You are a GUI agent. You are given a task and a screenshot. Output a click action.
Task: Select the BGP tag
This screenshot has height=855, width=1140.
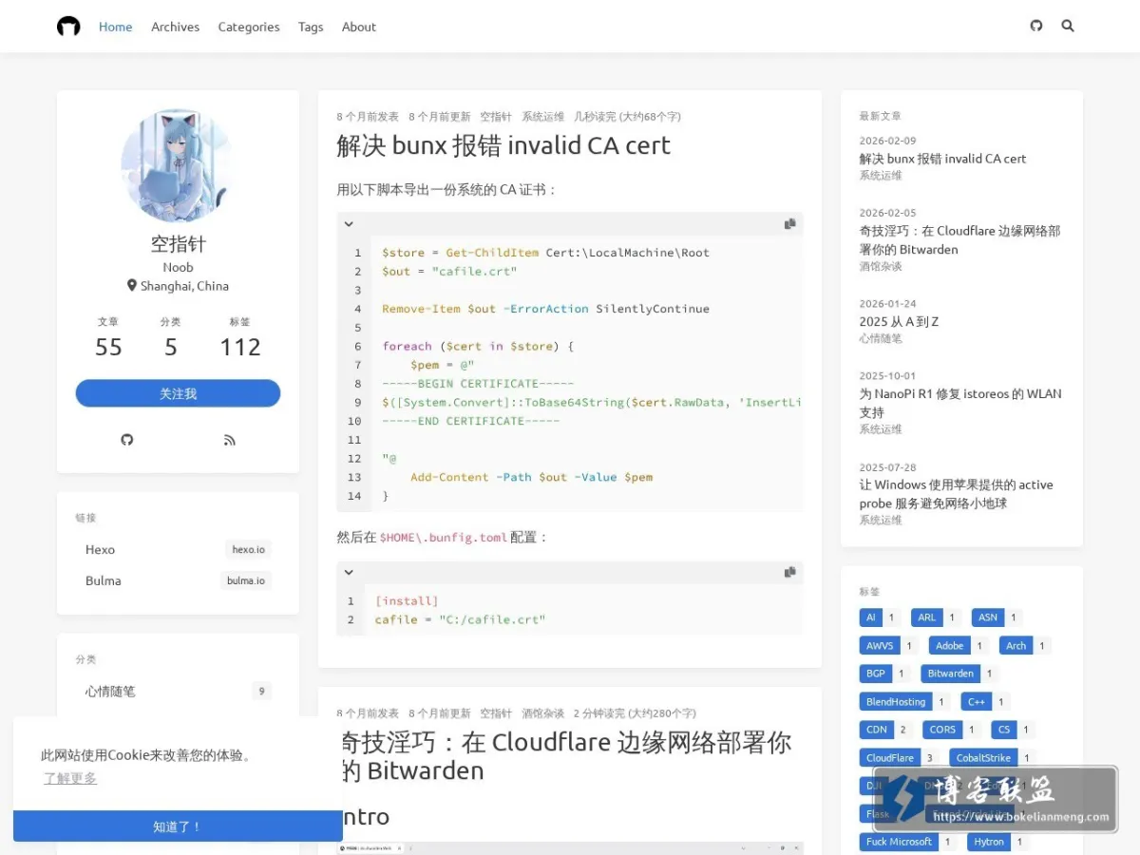point(875,674)
